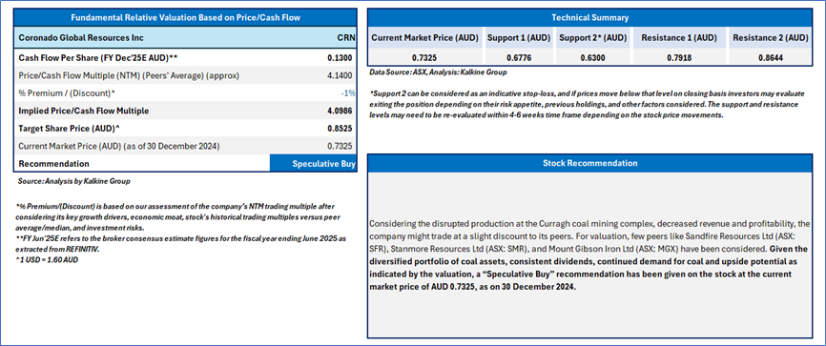Click the '^1 USD = 1.60 AUD' footnote

click(x=47, y=259)
